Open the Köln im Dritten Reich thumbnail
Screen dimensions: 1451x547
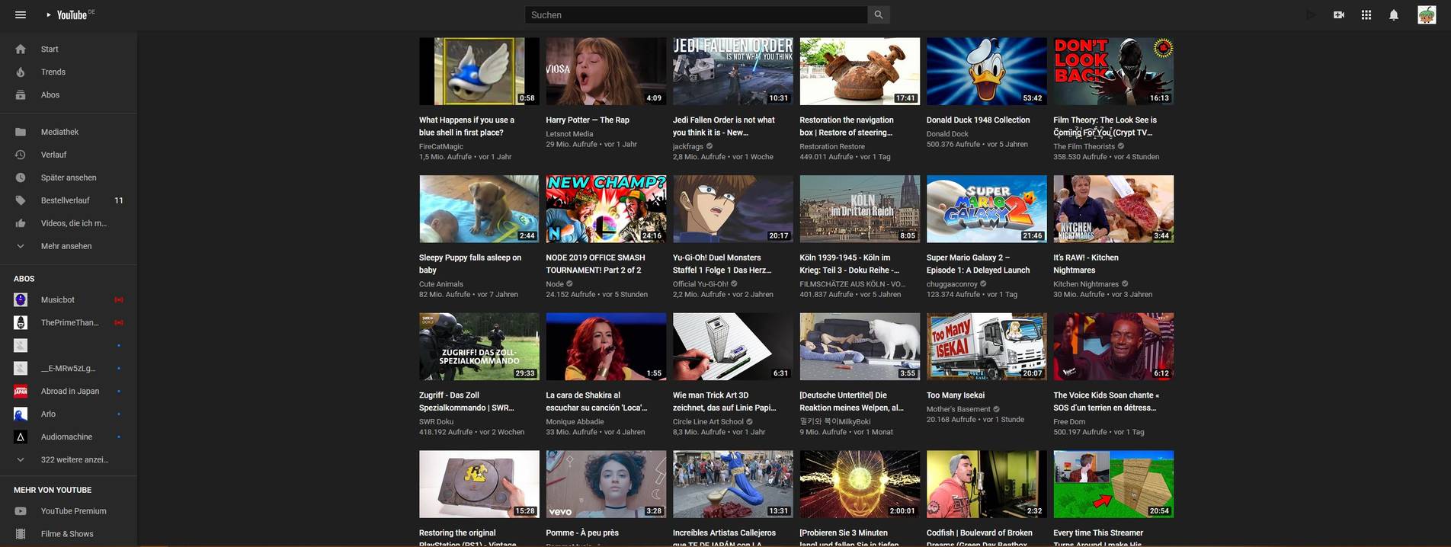[x=860, y=209]
